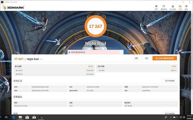Click the orange online validate and compare button
193x120 pixels.
click(x=165, y=58)
